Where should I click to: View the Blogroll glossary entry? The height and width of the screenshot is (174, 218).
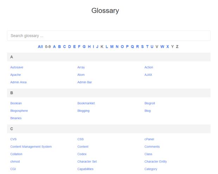tap(149, 103)
